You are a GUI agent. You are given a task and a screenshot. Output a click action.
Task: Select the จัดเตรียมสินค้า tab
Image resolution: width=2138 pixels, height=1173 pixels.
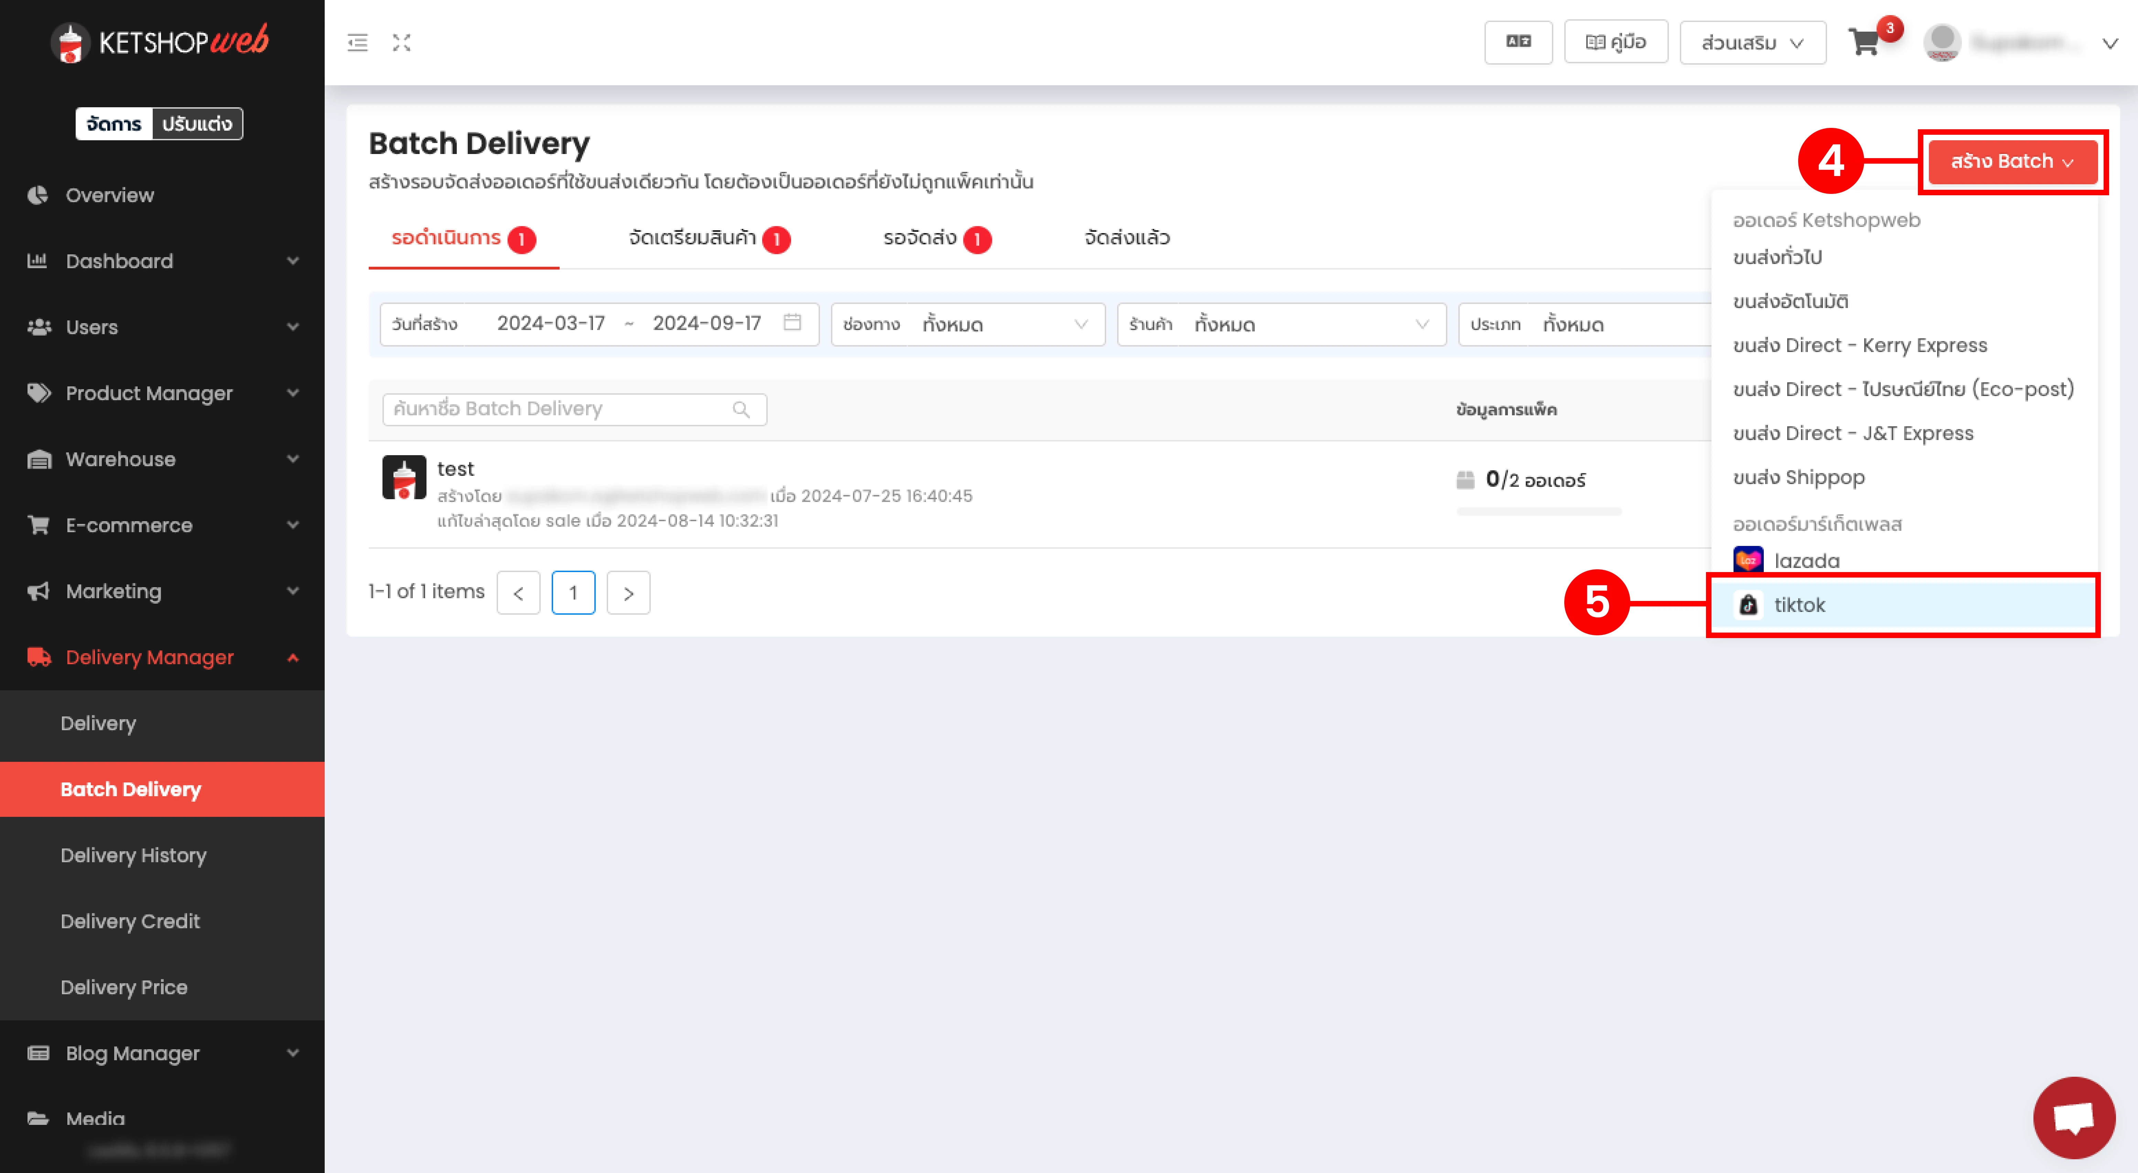[x=710, y=238]
